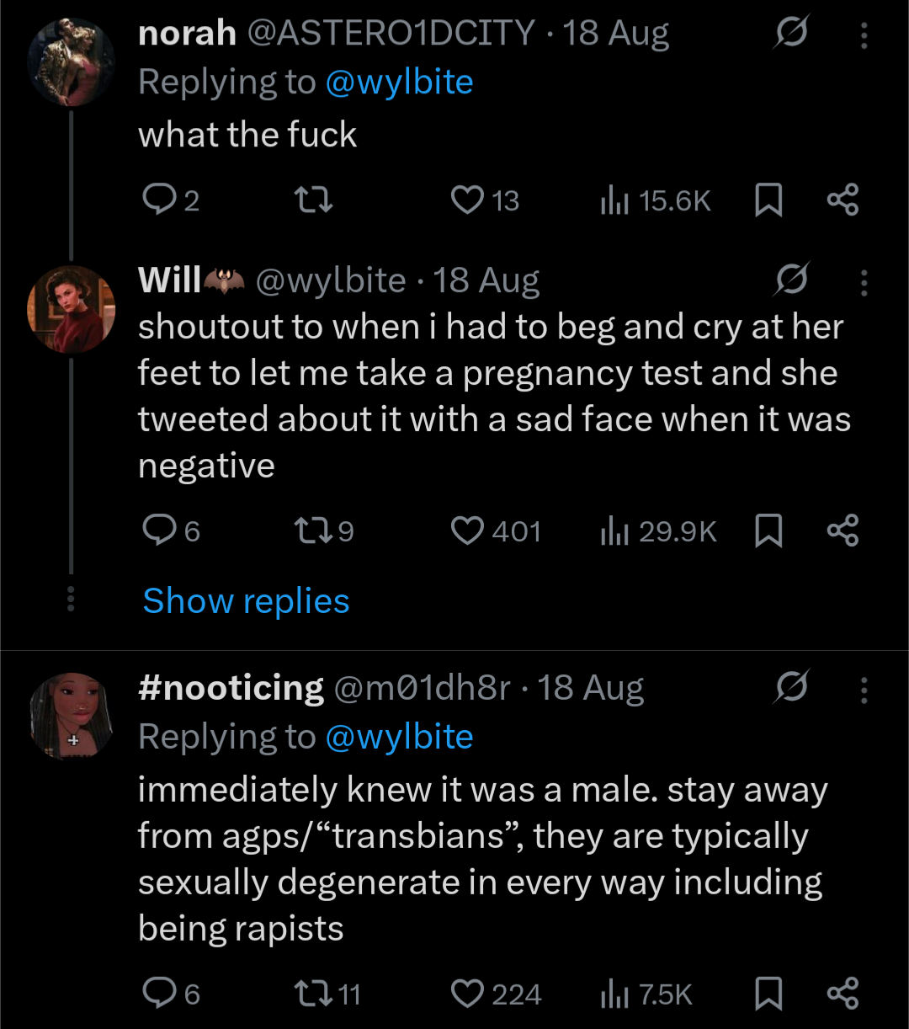Image resolution: width=909 pixels, height=1029 pixels.
Task: Retweet Will's tweet with 9 reposts
Action: 323,531
